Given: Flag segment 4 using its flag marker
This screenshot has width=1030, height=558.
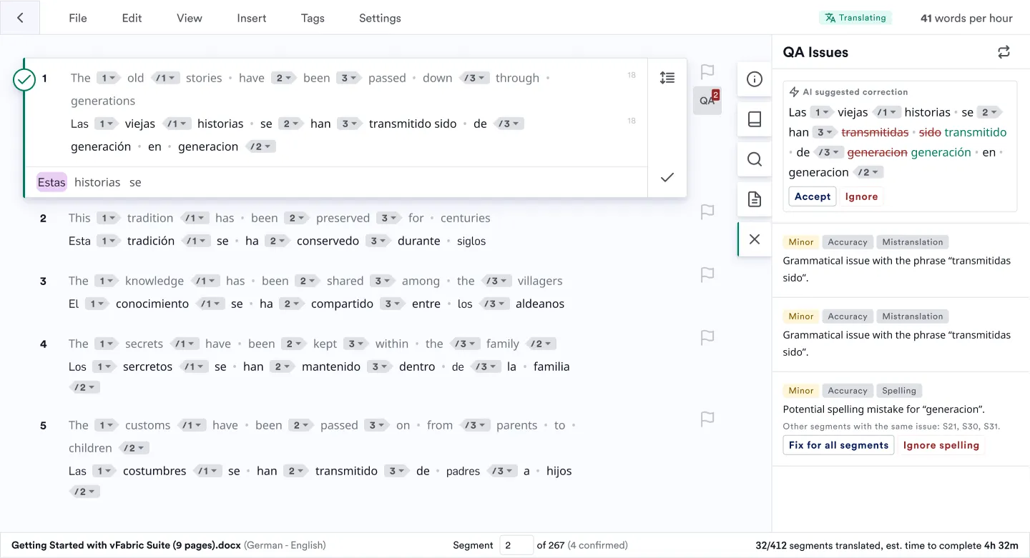Looking at the screenshot, I should point(707,337).
